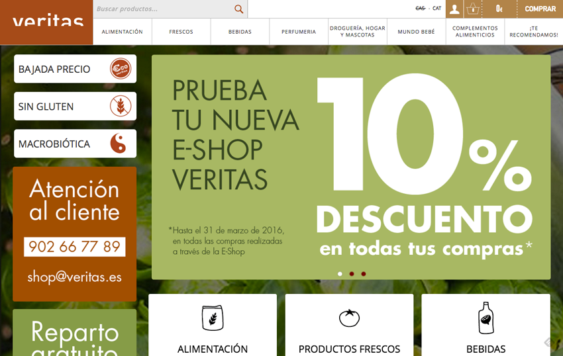Click the tomato Productos Frescos icon
Viewport: 563px width, 356px height.
(x=349, y=318)
